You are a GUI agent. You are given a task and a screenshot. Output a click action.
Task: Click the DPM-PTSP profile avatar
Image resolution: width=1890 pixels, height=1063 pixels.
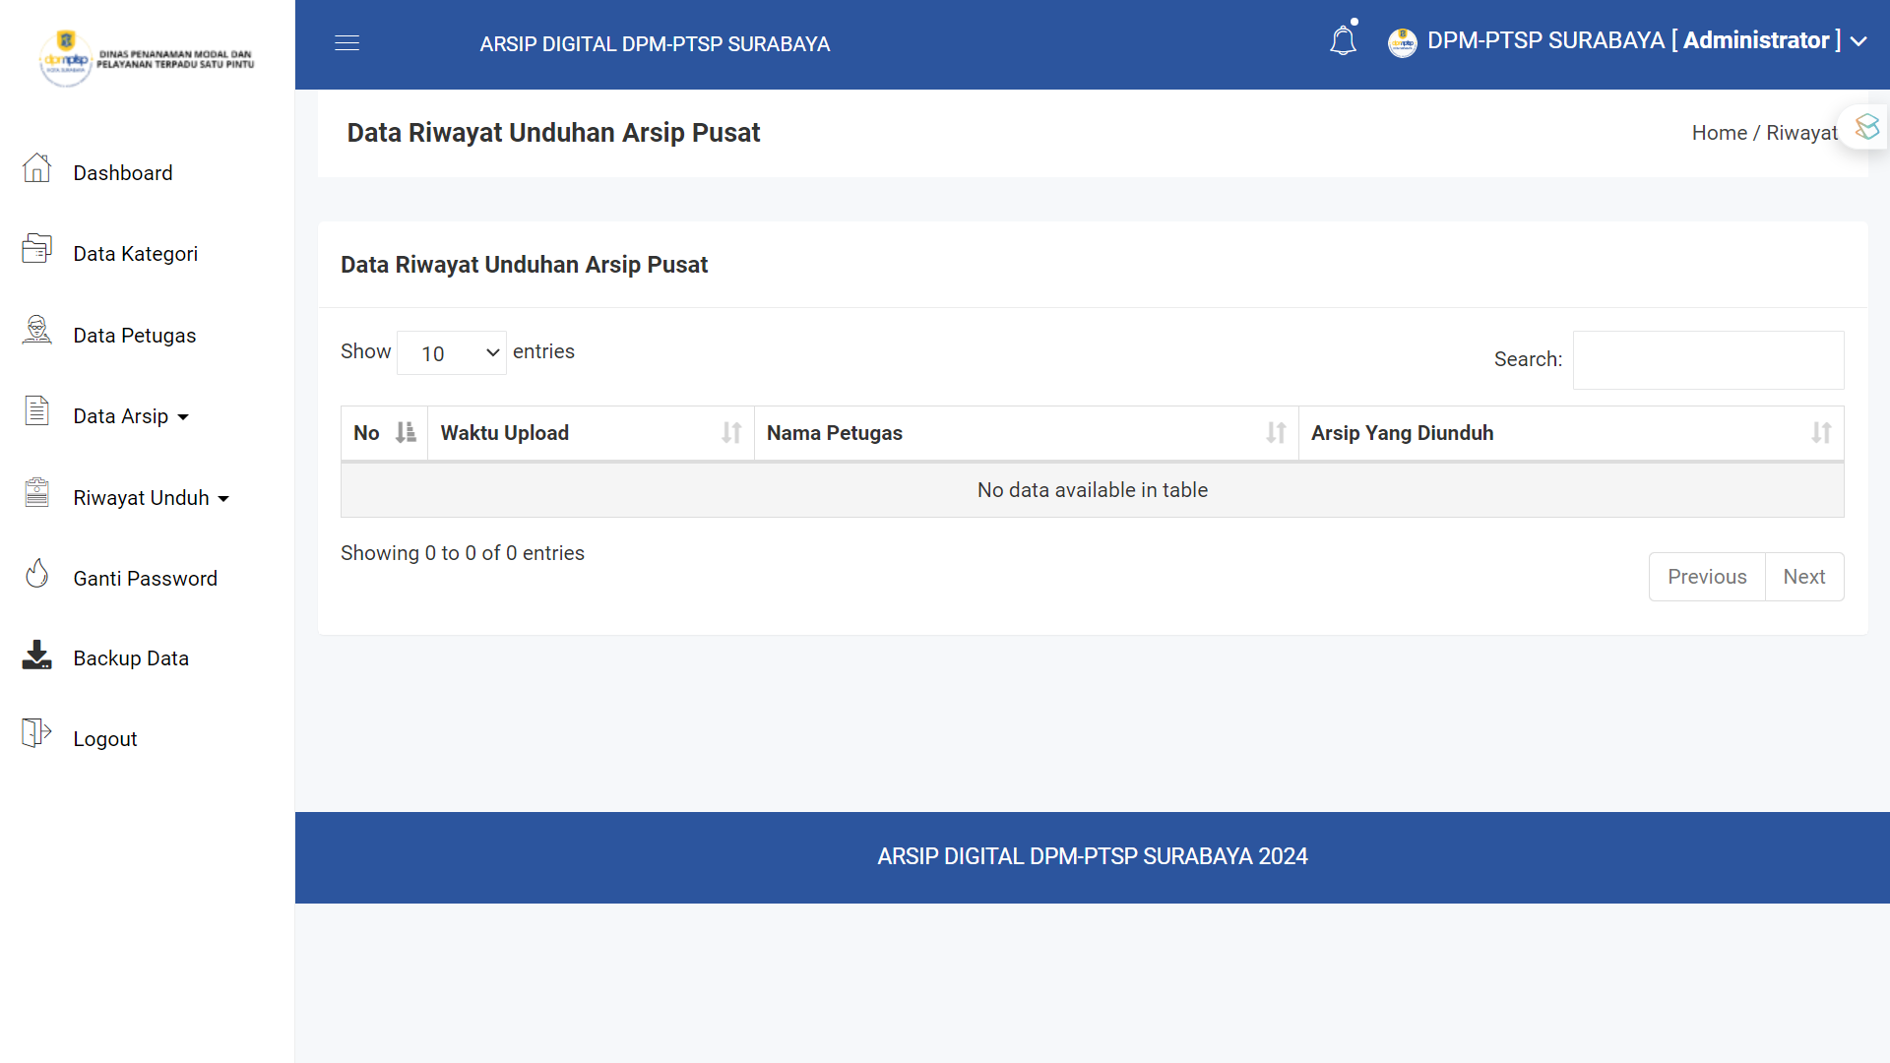point(1402,42)
